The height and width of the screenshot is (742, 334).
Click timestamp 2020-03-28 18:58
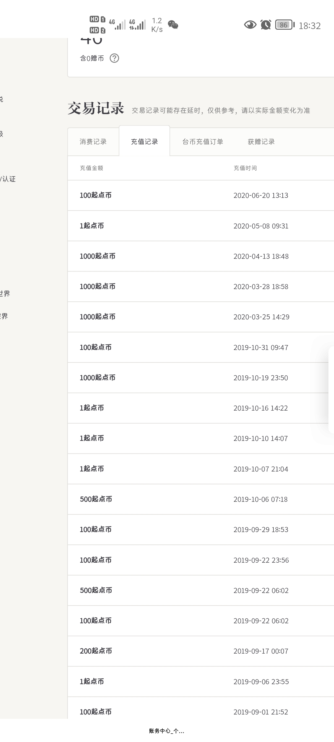(261, 287)
